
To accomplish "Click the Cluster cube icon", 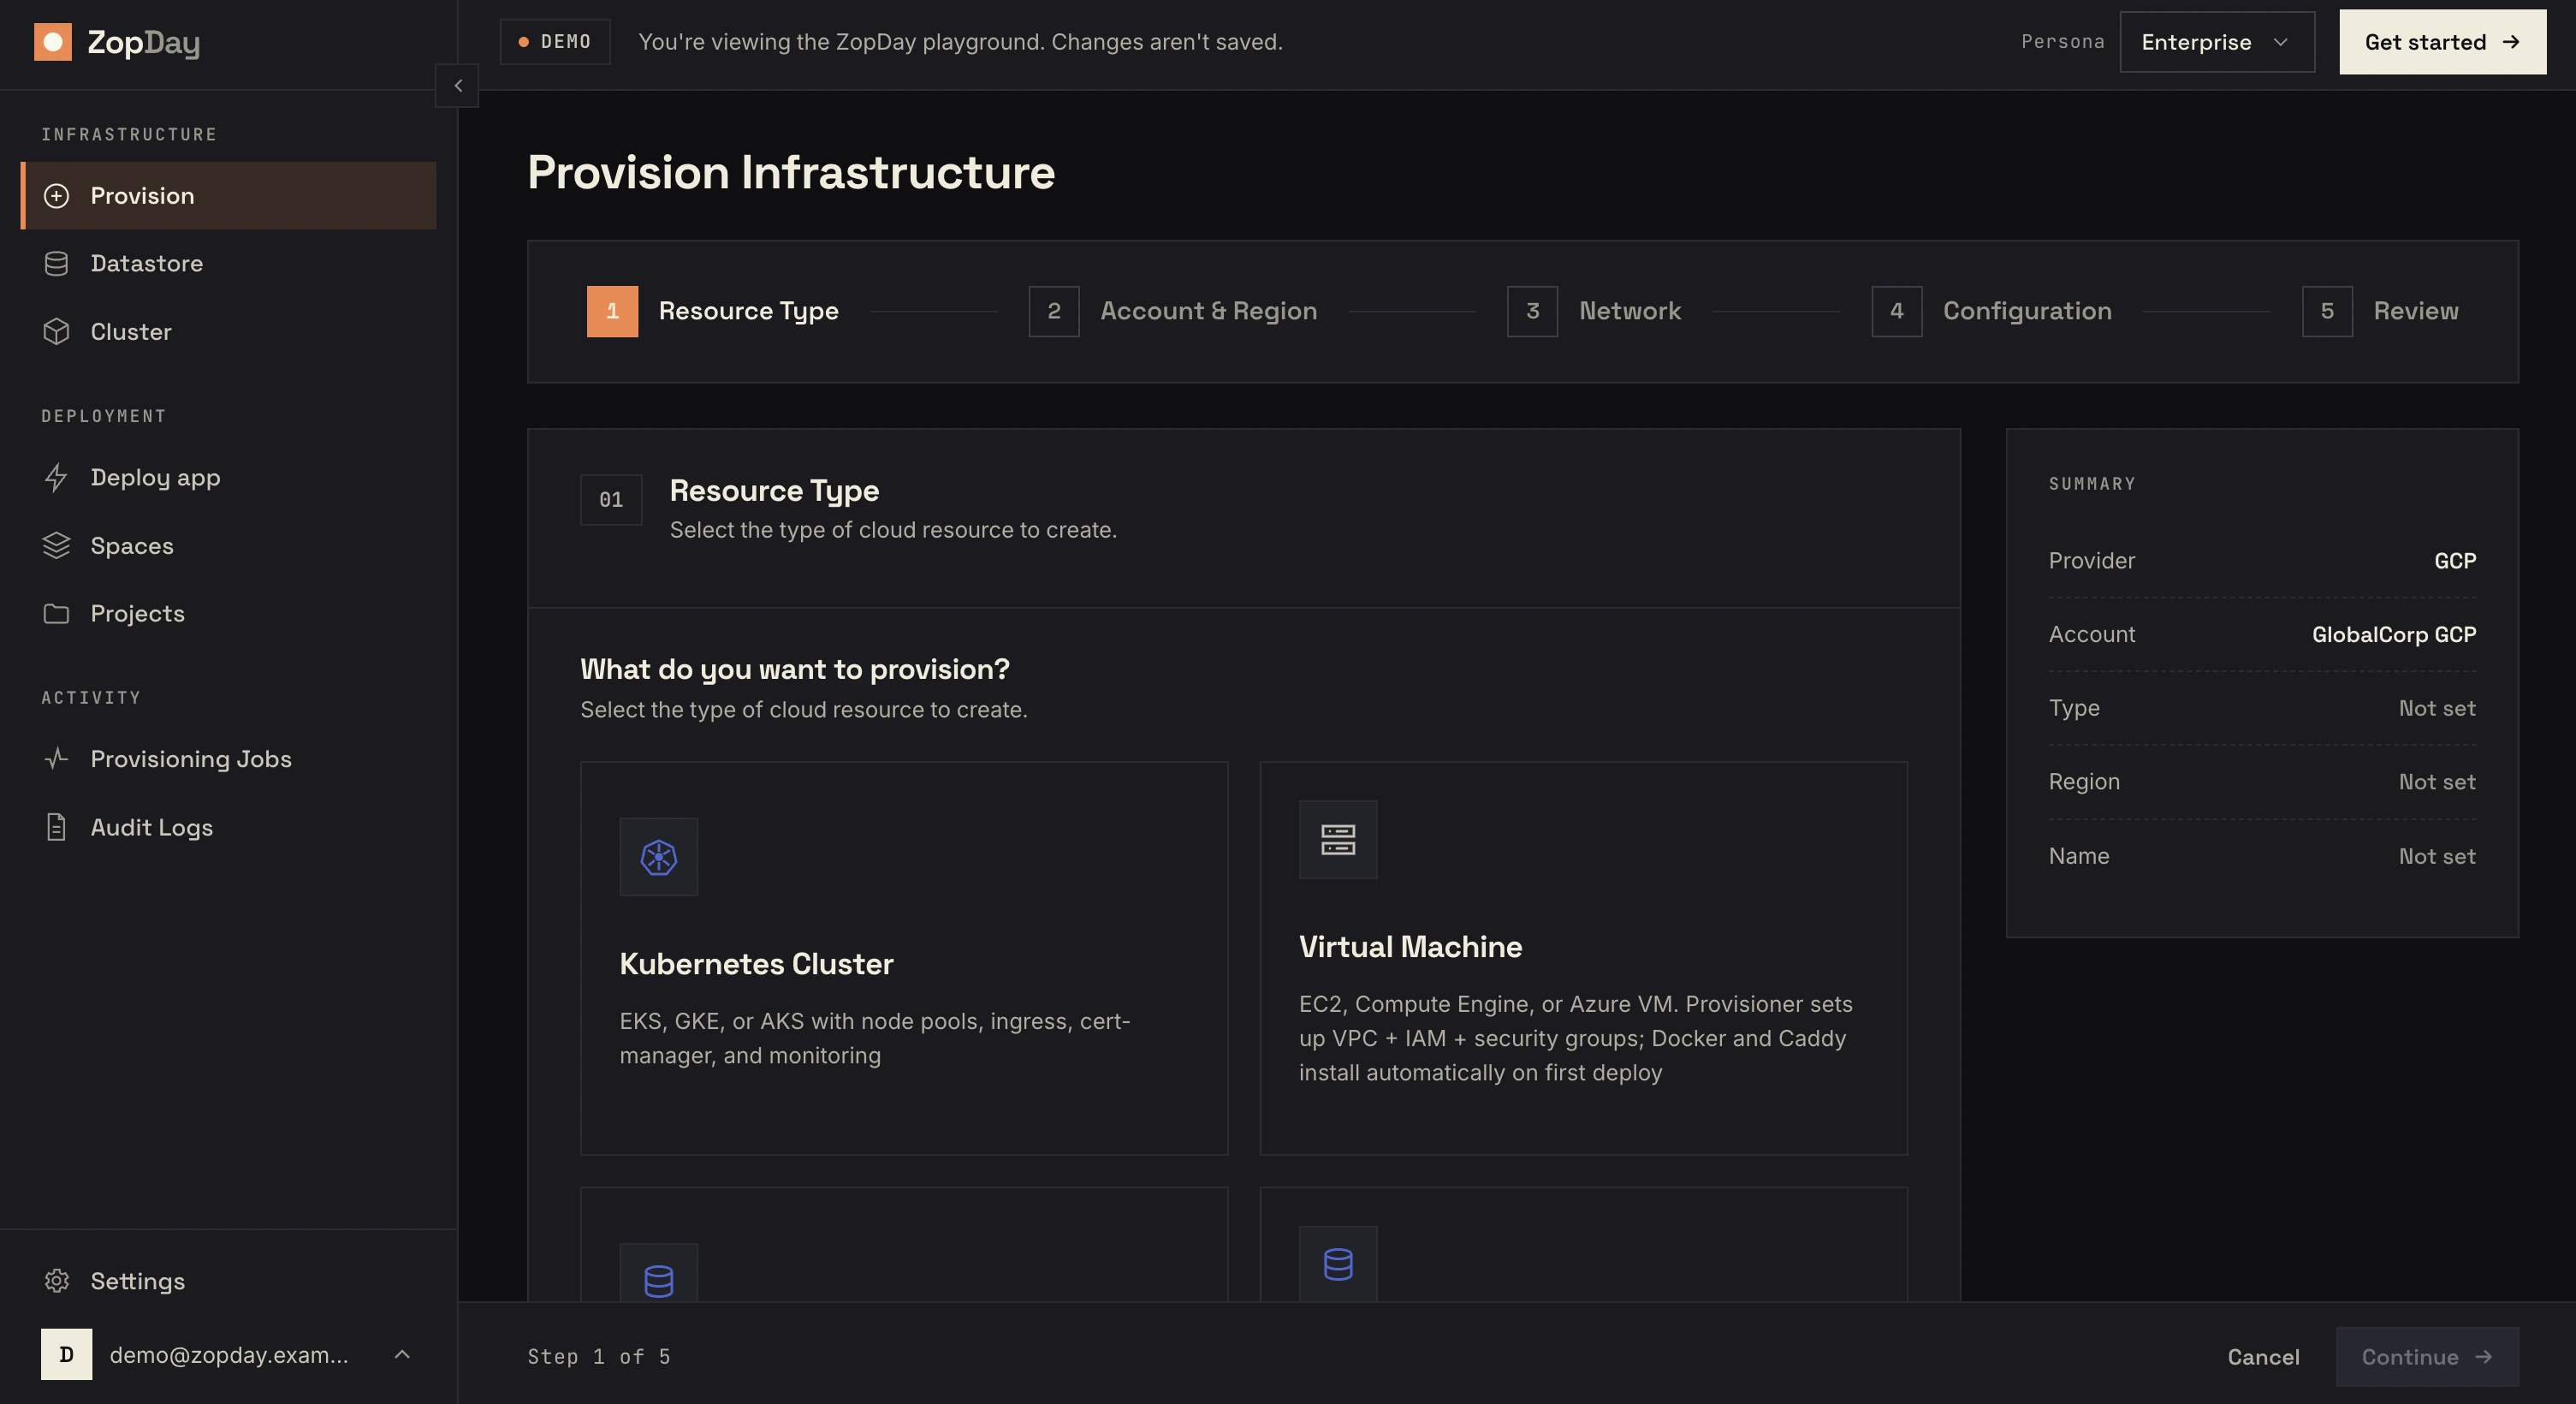I will click(x=57, y=332).
